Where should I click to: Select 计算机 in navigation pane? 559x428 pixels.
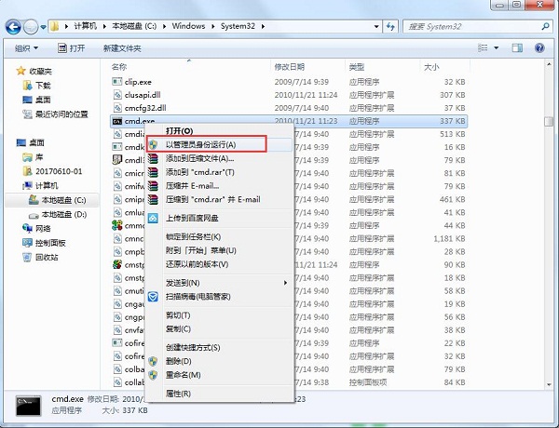(40, 185)
